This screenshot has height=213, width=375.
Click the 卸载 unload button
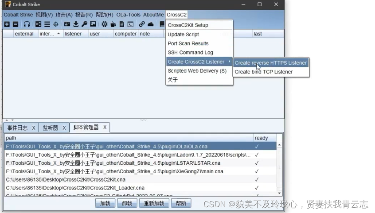pos(127,203)
